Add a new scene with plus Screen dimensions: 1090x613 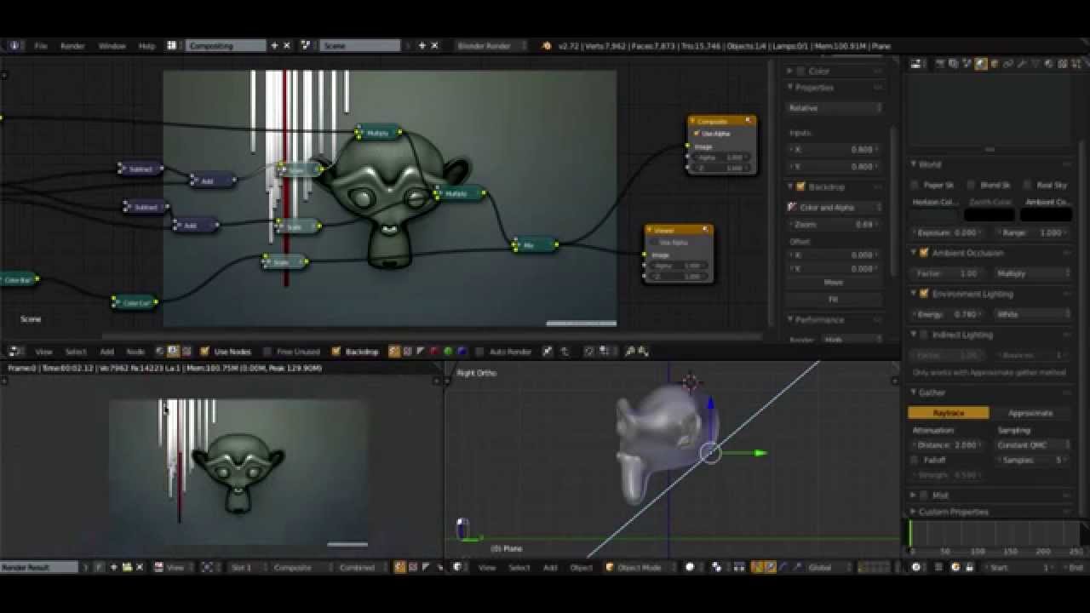pos(421,45)
